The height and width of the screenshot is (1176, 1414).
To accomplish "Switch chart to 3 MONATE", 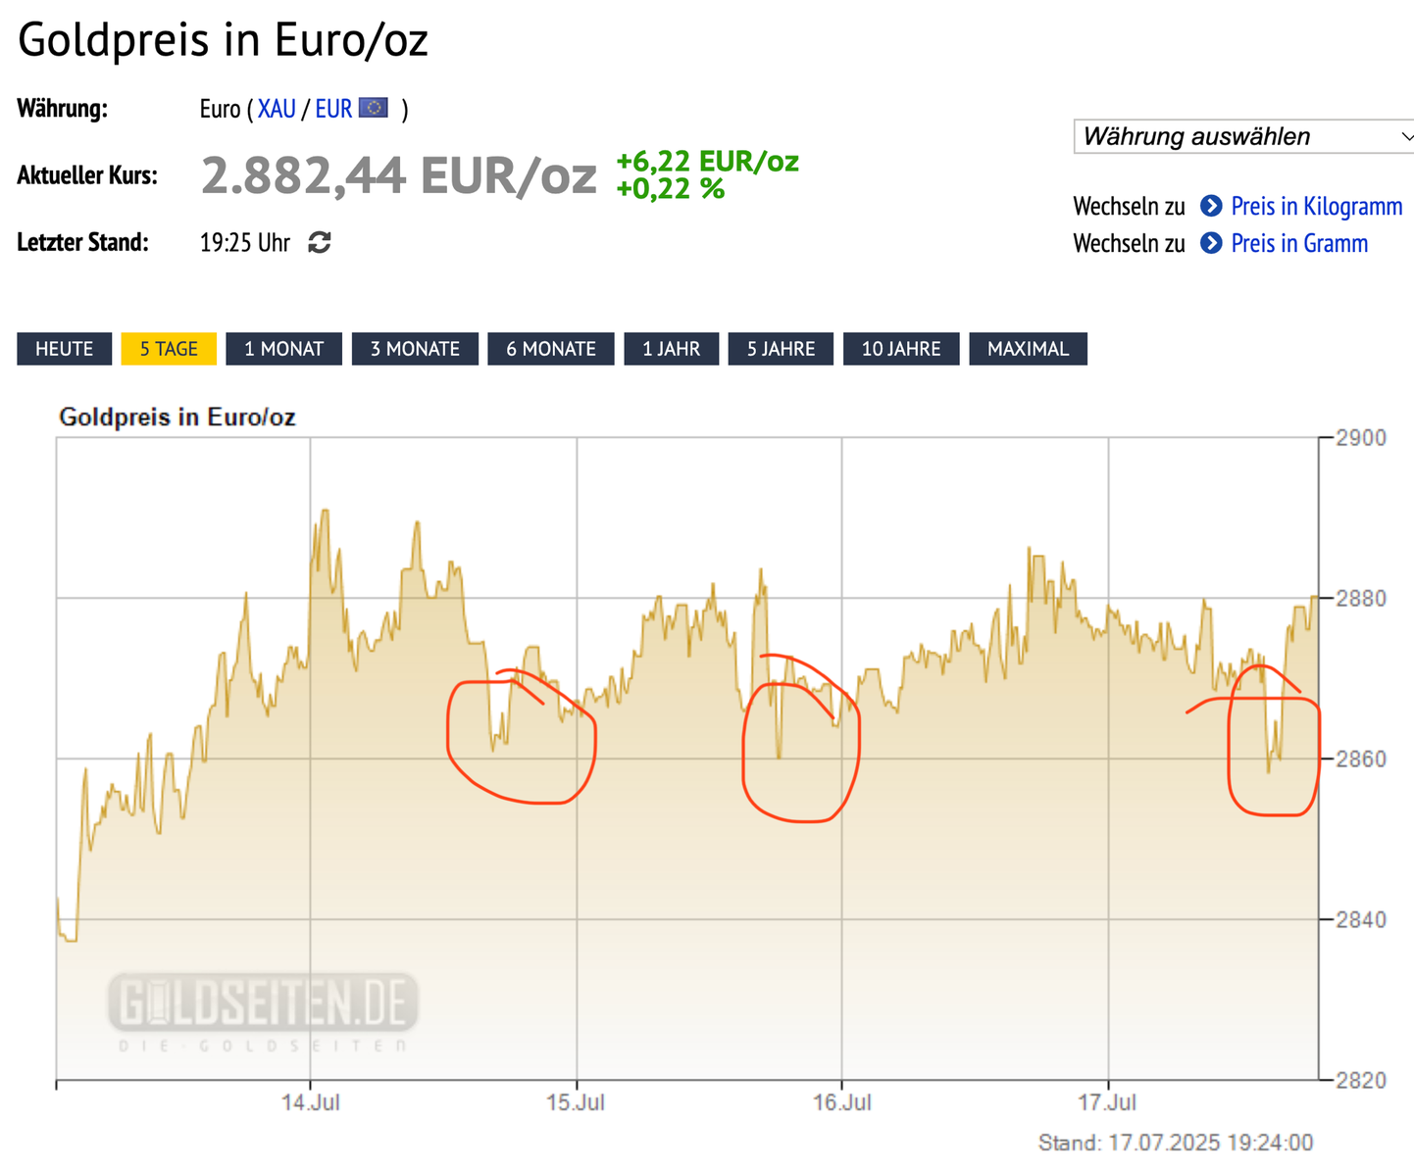I will [x=415, y=349].
